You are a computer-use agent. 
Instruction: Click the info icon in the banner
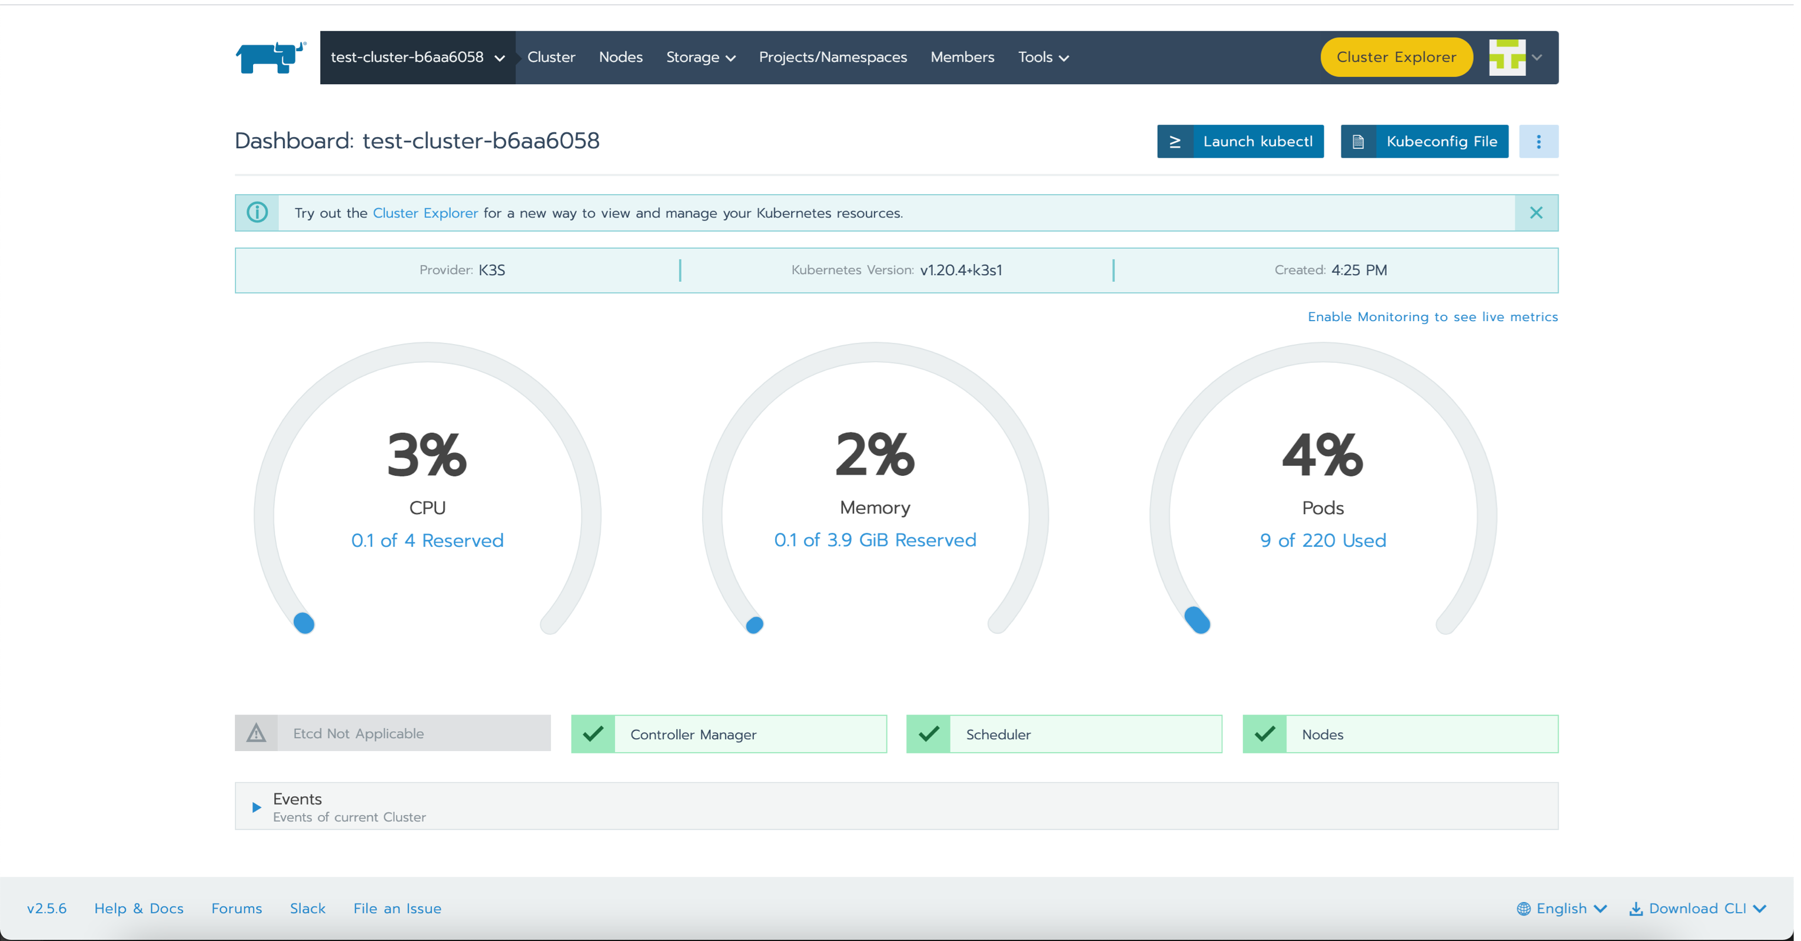257,212
